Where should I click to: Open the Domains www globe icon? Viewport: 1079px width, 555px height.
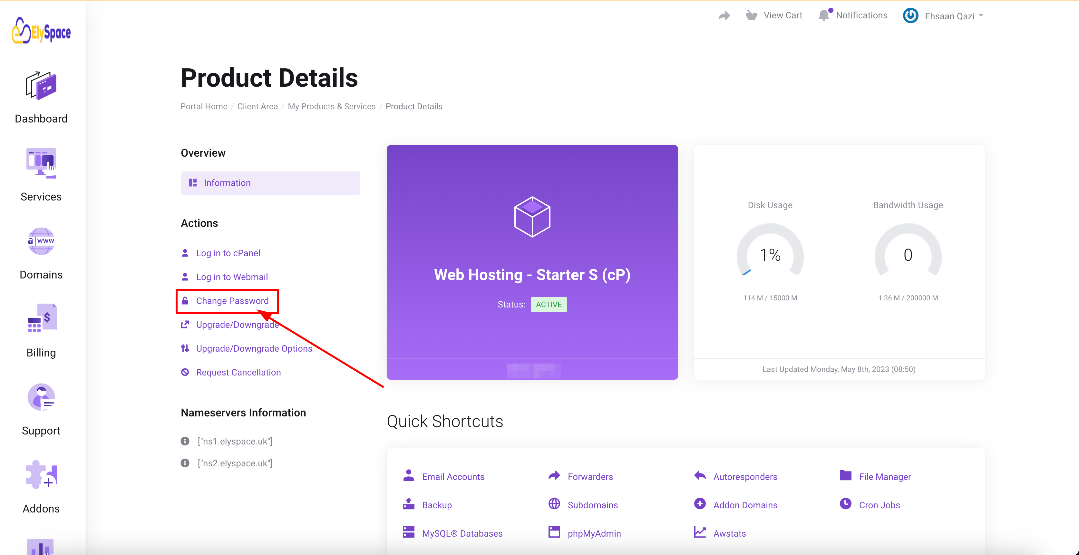point(41,241)
